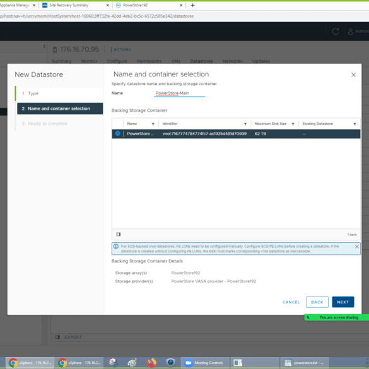Click the column icon beside EXPORT
The width and height of the screenshot is (369, 369).
(x=57, y=337)
